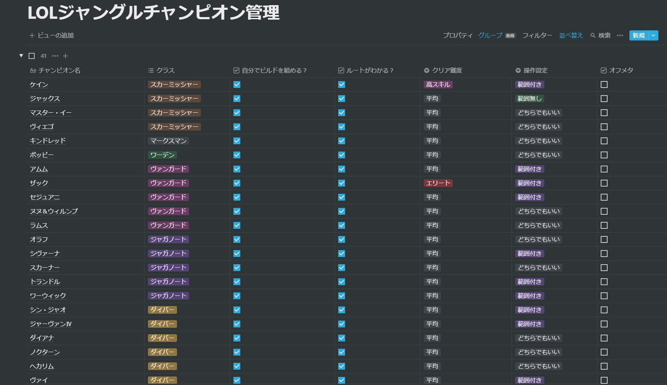The image size is (667, 385).
Task: Click the Aa icon of チャンピオン名 column
Action: click(x=33, y=70)
